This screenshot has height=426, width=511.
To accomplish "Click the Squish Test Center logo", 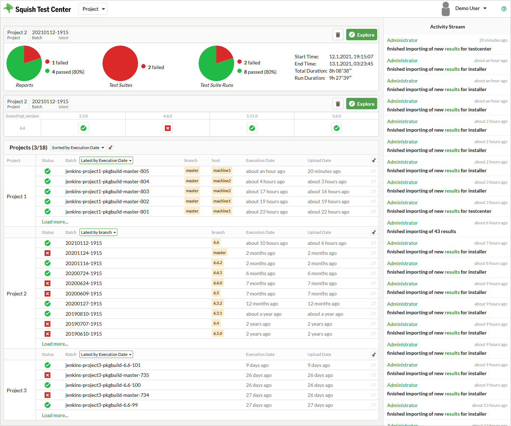I will click(37, 9).
